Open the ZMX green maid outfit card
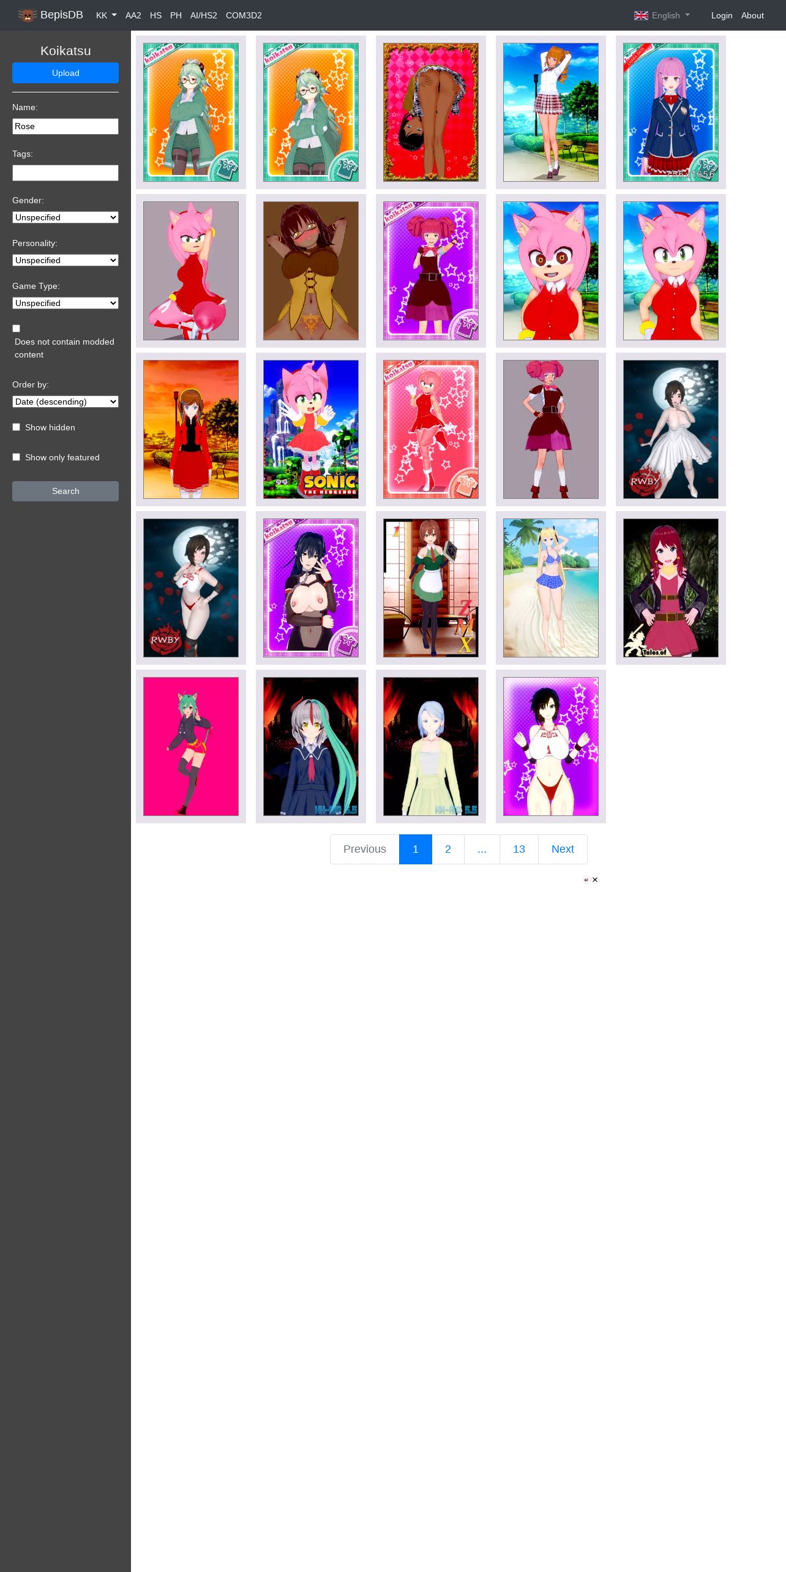Image resolution: width=786 pixels, height=1572 pixels. [x=431, y=588]
